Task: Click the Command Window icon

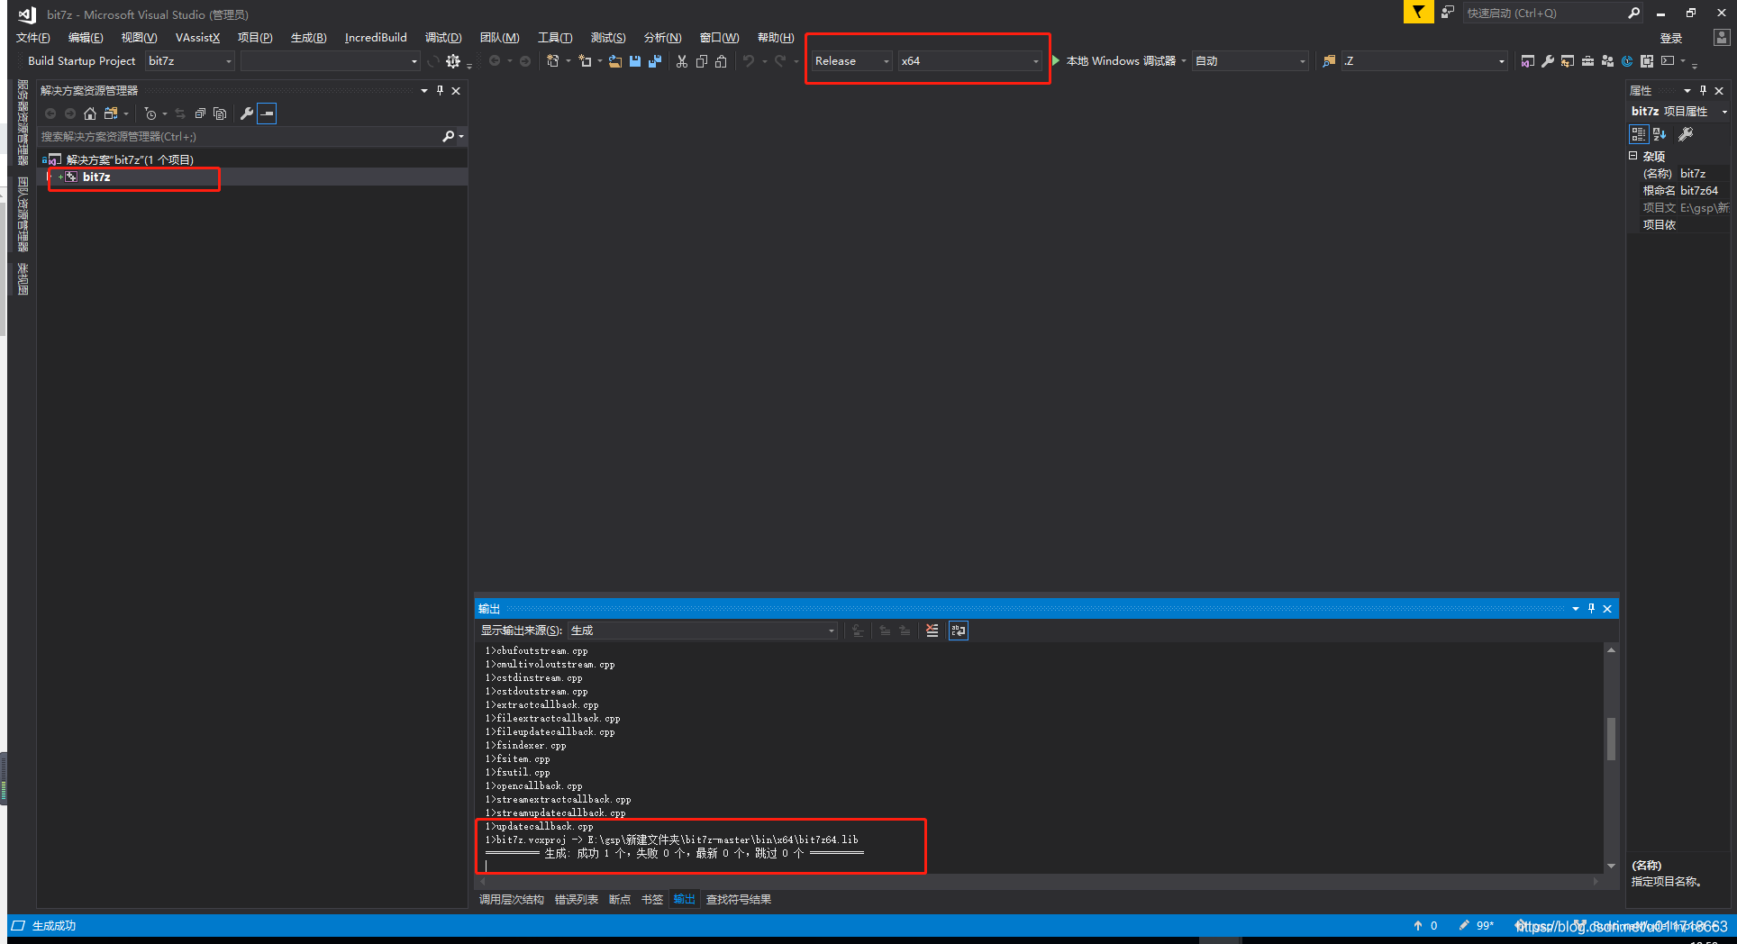Action: (x=1668, y=61)
